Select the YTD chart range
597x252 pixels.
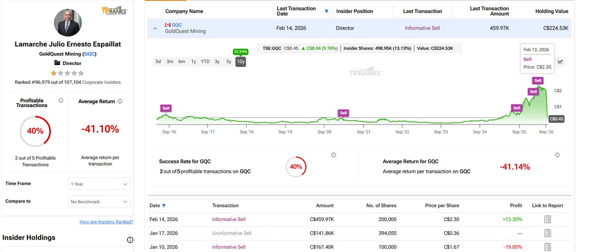(x=205, y=62)
